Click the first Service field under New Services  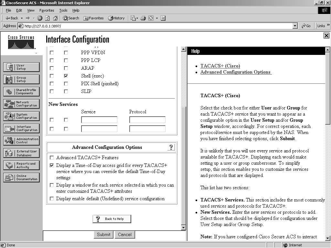[99, 120]
